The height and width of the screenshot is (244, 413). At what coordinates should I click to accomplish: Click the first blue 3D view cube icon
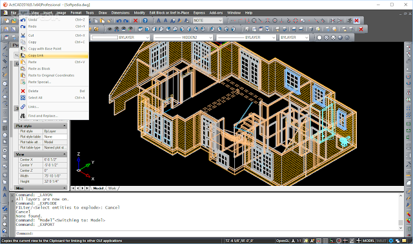click(140, 29)
